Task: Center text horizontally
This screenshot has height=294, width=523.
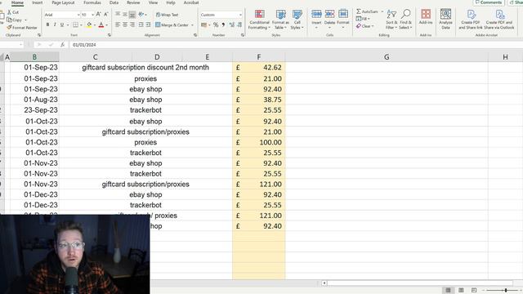Action: [125, 25]
